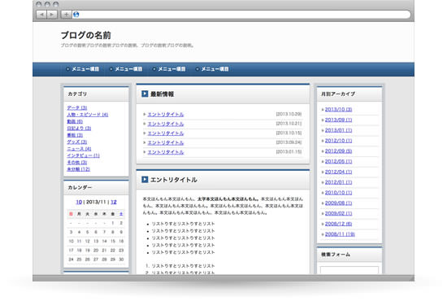Open the 2008/11 (19) monthly archive

340,234
